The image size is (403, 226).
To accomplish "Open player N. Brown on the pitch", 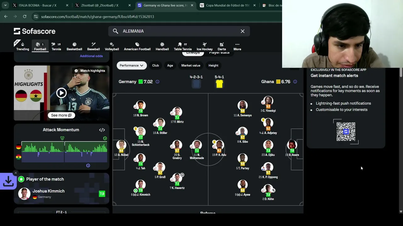I will [140, 109].
